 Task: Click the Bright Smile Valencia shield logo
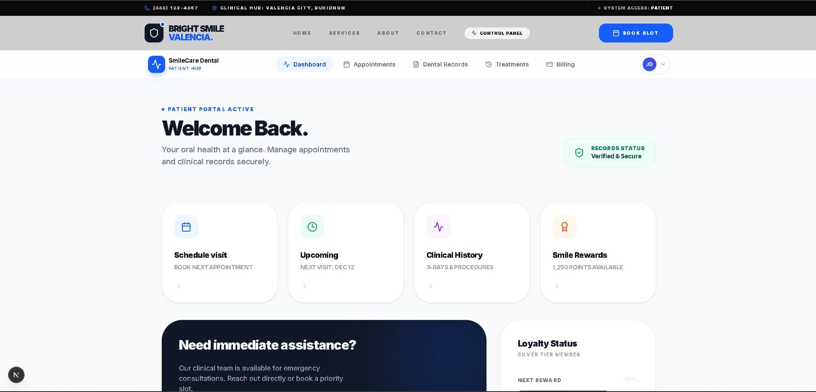coord(154,33)
